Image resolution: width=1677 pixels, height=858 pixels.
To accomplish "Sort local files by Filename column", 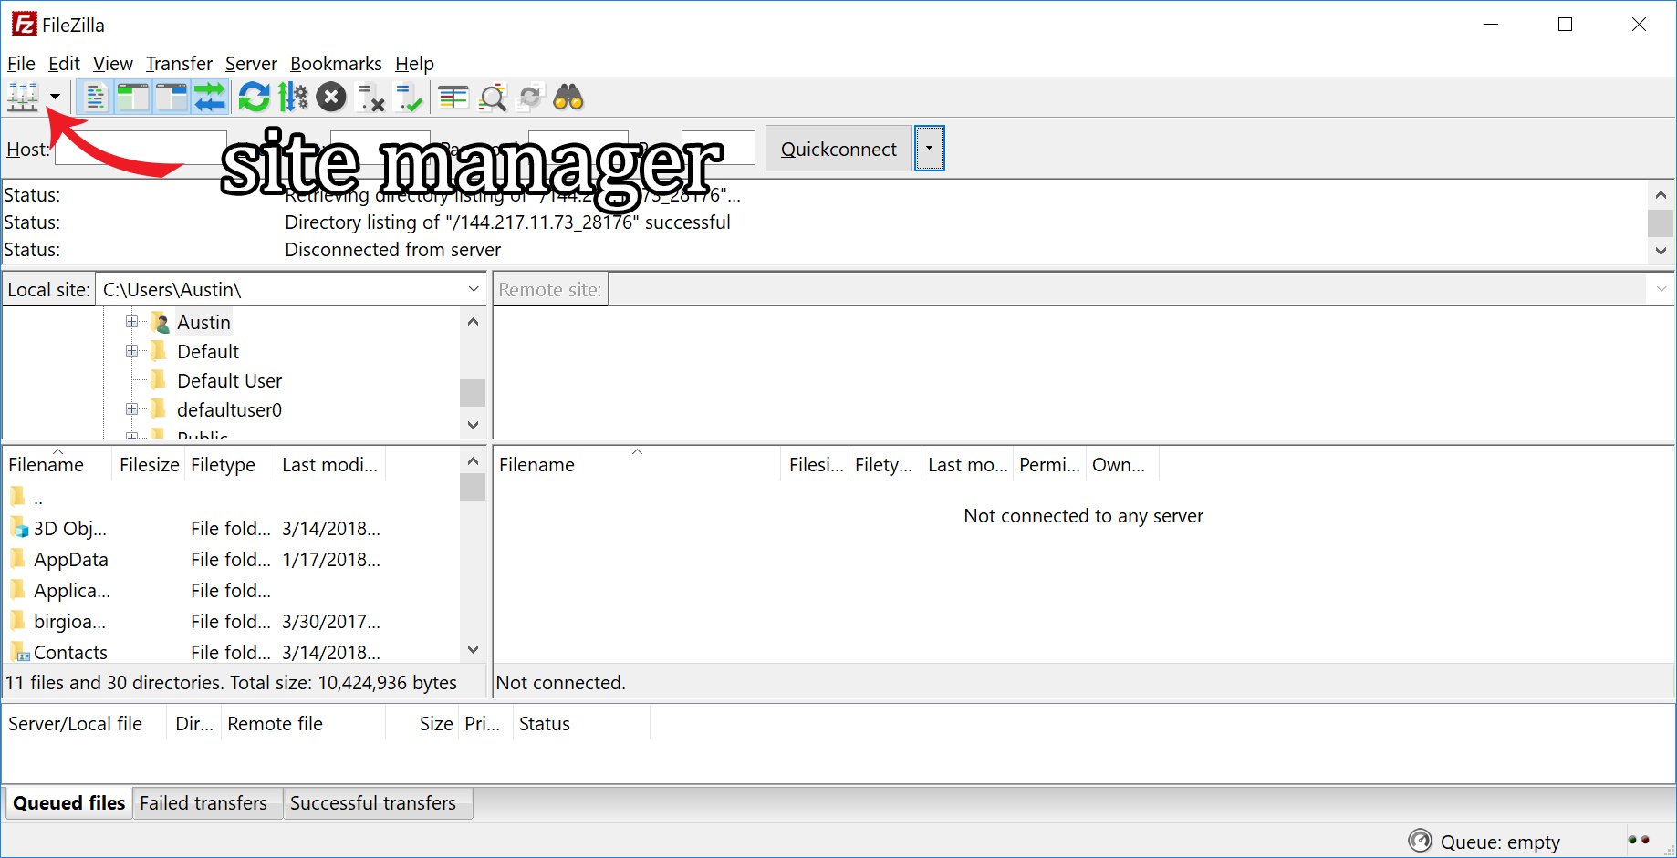I will pos(57,464).
